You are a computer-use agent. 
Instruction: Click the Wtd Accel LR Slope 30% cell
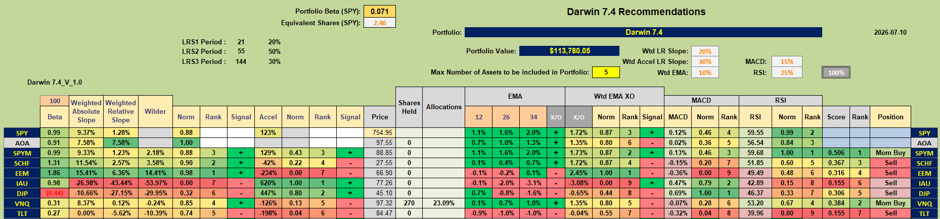(x=705, y=61)
